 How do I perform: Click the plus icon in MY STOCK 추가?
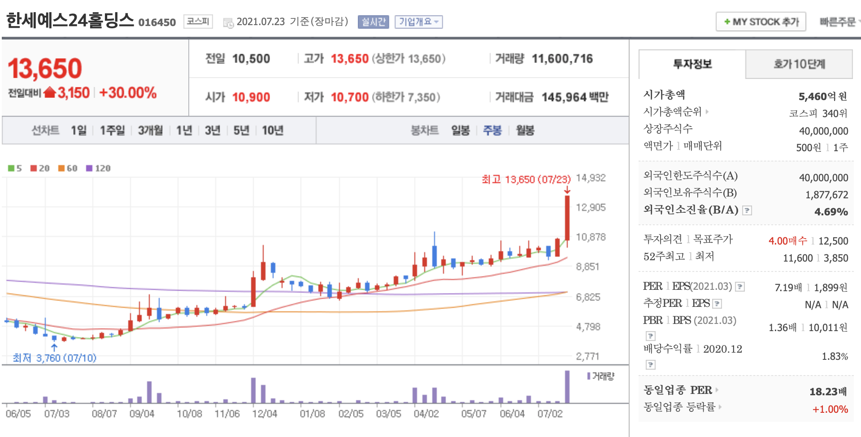point(727,22)
